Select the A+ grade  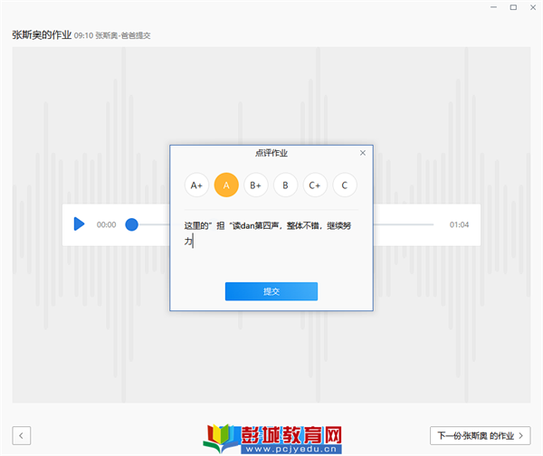coord(196,185)
